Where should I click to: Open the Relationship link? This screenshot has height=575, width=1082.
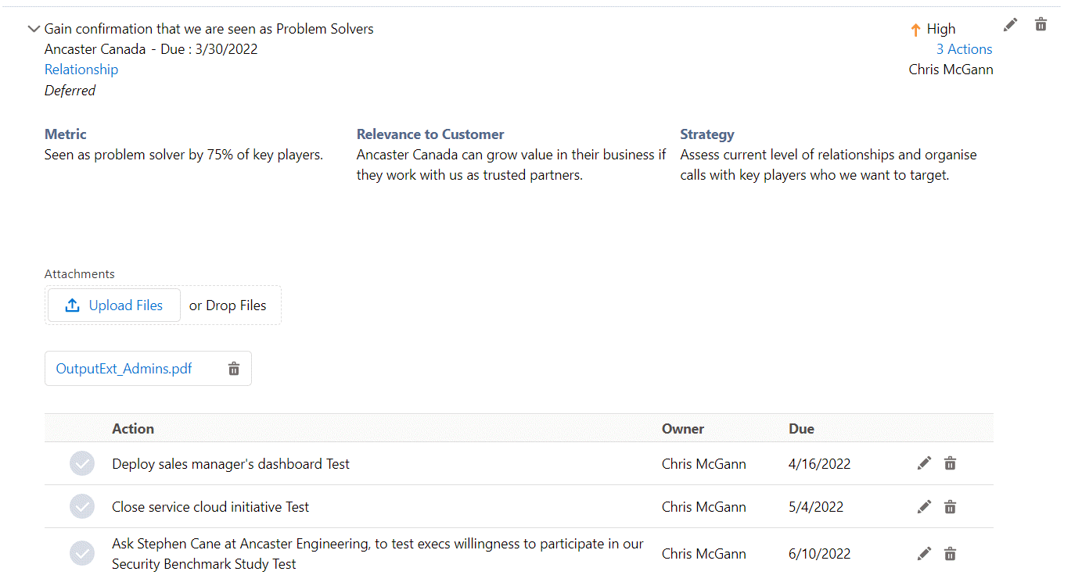click(x=81, y=70)
